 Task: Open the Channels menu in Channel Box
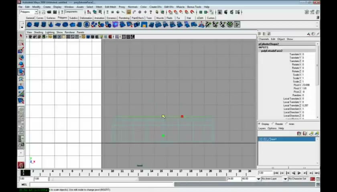click(264, 39)
